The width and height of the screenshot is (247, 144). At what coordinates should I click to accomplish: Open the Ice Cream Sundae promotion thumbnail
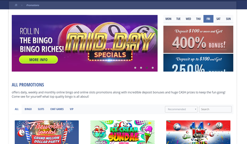pos(123,132)
